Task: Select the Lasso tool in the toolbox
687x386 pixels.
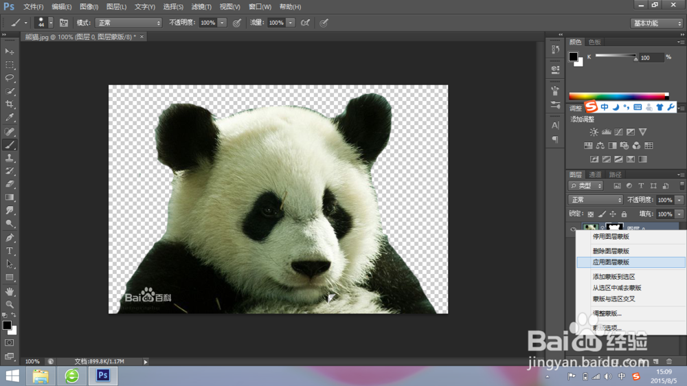Action: (x=10, y=78)
